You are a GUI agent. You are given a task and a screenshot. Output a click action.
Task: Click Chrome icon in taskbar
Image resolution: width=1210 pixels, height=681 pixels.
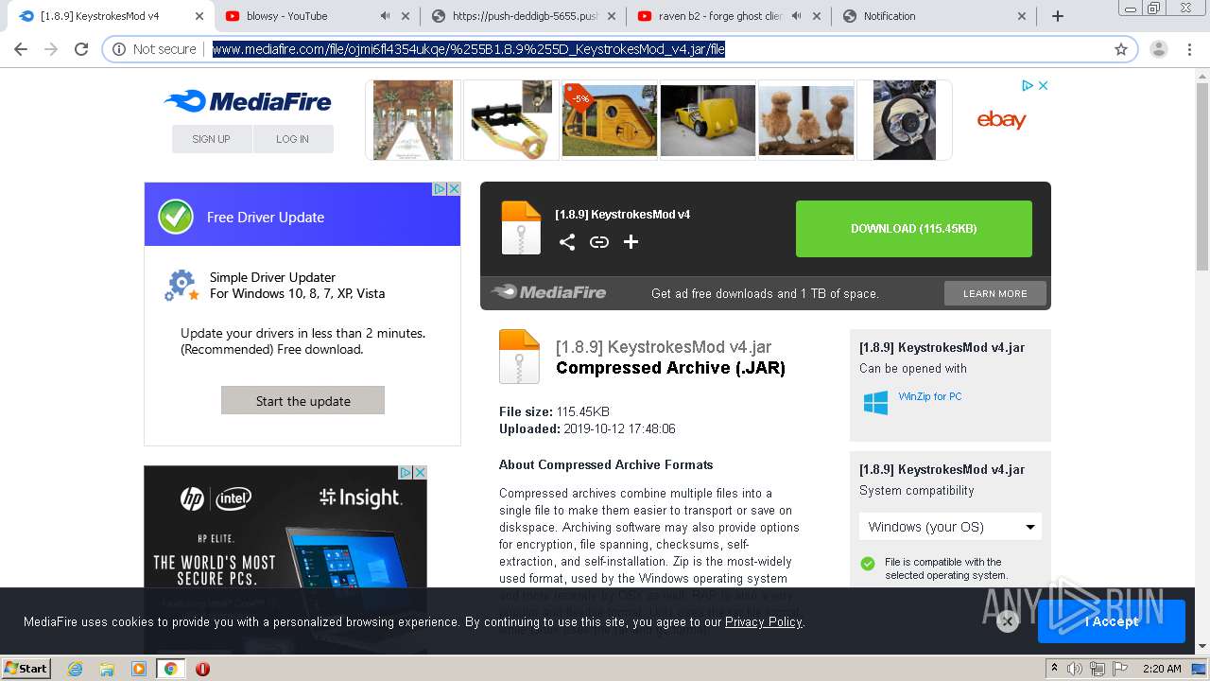[171, 669]
